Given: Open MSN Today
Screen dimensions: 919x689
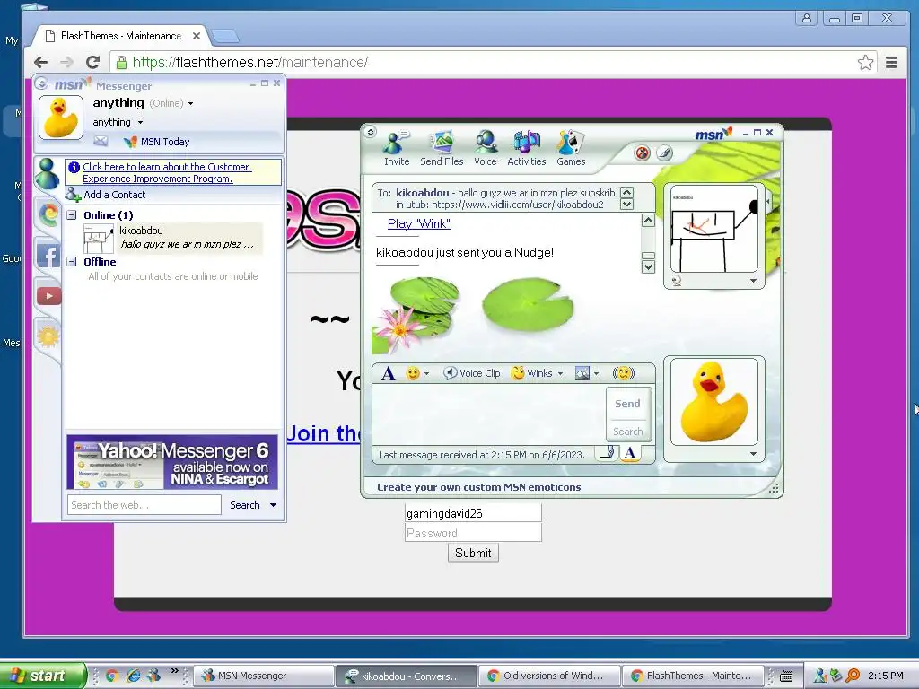Looking at the screenshot, I should tap(156, 142).
